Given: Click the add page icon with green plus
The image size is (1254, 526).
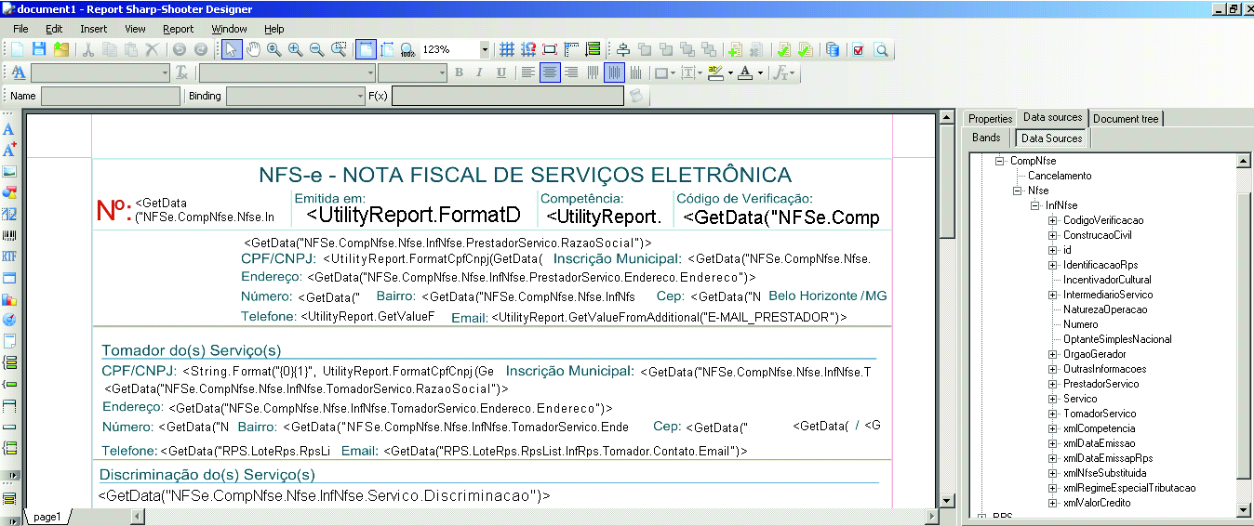Looking at the screenshot, I should [x=734, y=49].
